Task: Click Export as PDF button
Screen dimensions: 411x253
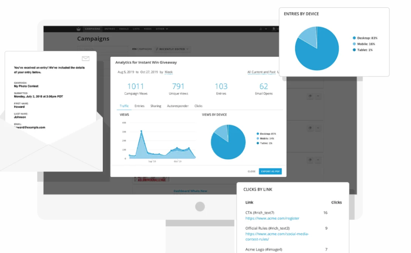Action: tap(270, 171)
